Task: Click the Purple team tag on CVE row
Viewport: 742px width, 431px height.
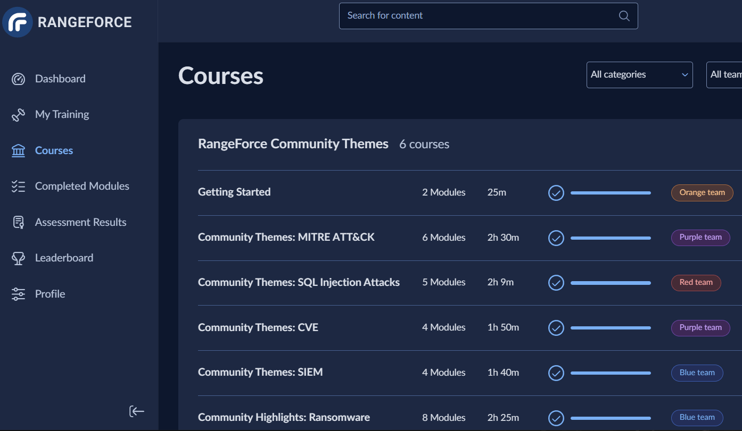Action: 700,328
